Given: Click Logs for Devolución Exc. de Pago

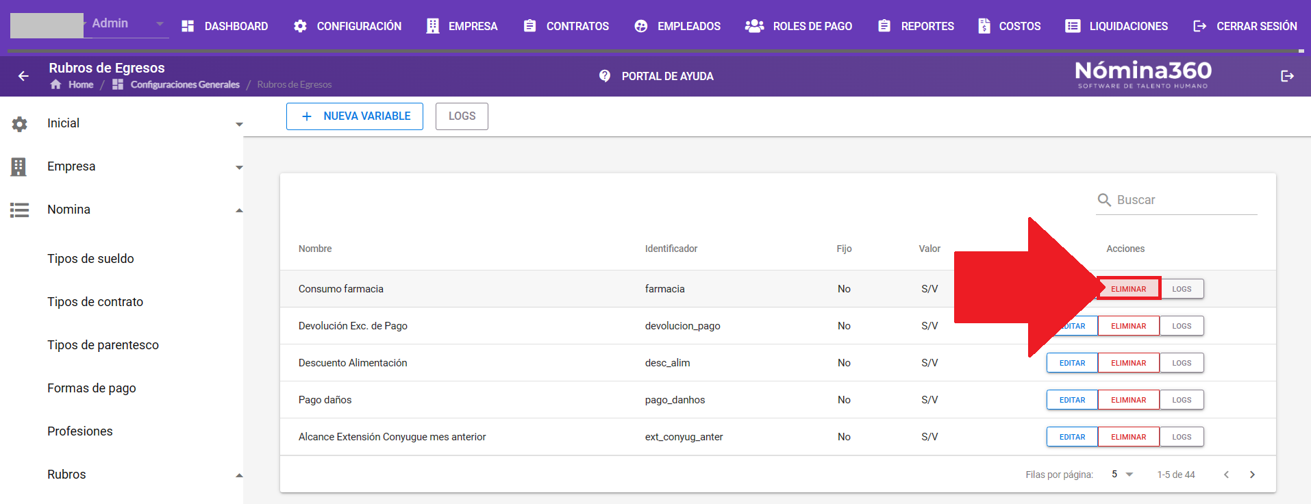Looking at the screenshot, I should click(1182, 326).
